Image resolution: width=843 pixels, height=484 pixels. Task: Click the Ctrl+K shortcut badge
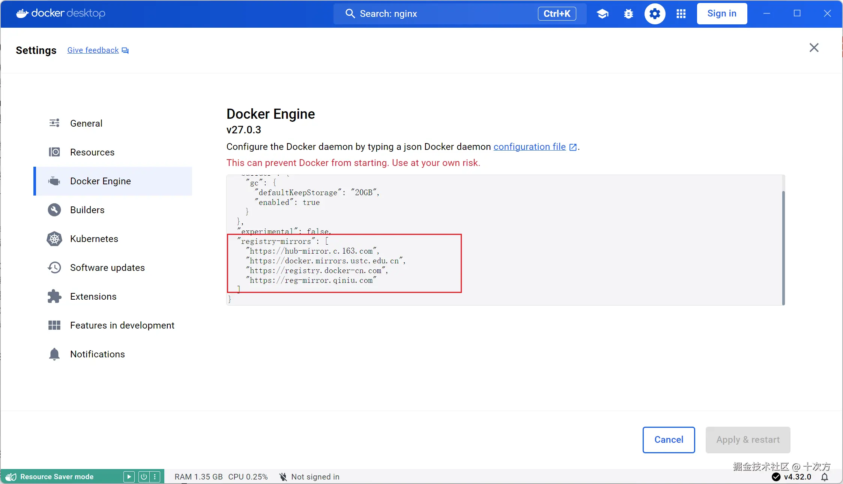(x=557, y=13)
